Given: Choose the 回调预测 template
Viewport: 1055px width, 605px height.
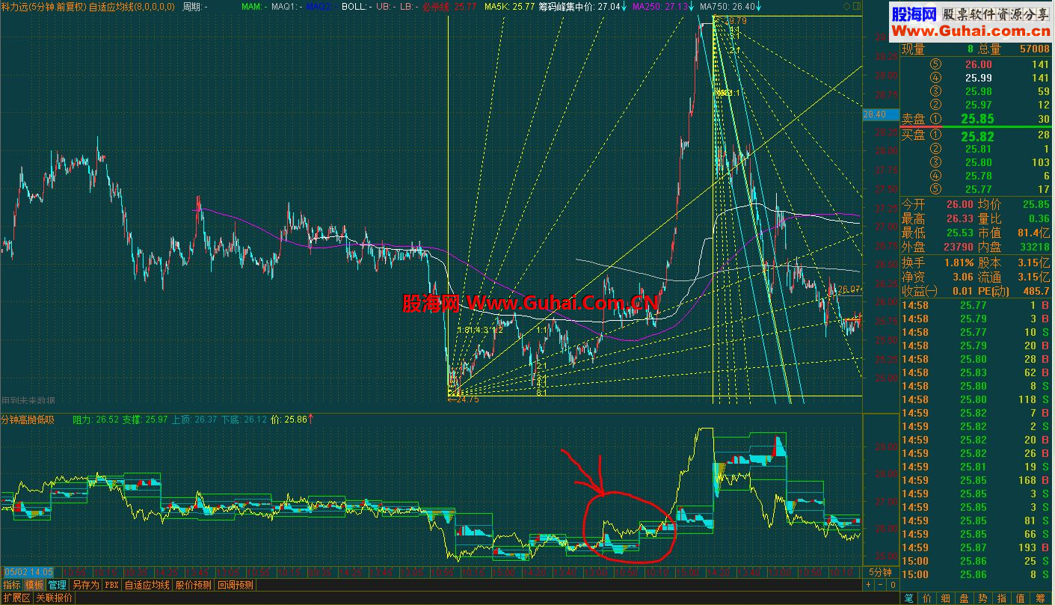Looking at the screenshot, I should click(x=236, y=585).
